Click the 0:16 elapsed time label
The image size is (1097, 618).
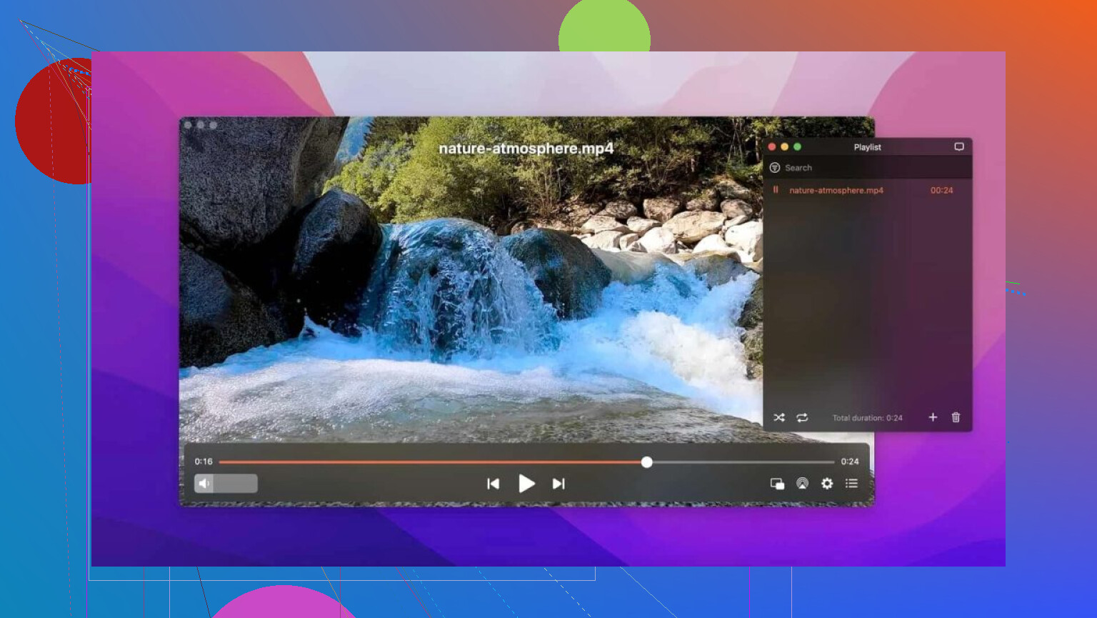coord(204,462)
